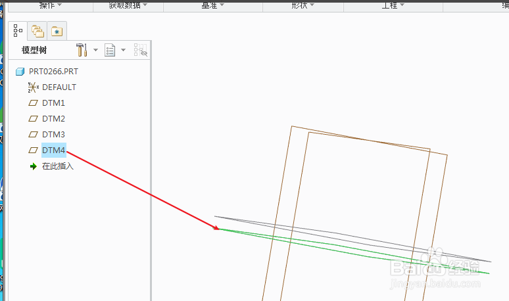The height and width of the screenshot is (301, 509).
Task: Open model tree settings hammer icon
Action: pos(82,50)
